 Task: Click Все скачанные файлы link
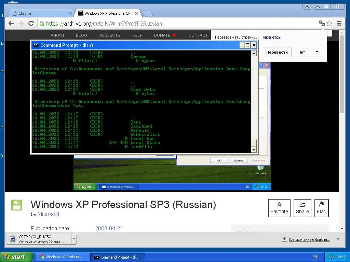[309, 239]
